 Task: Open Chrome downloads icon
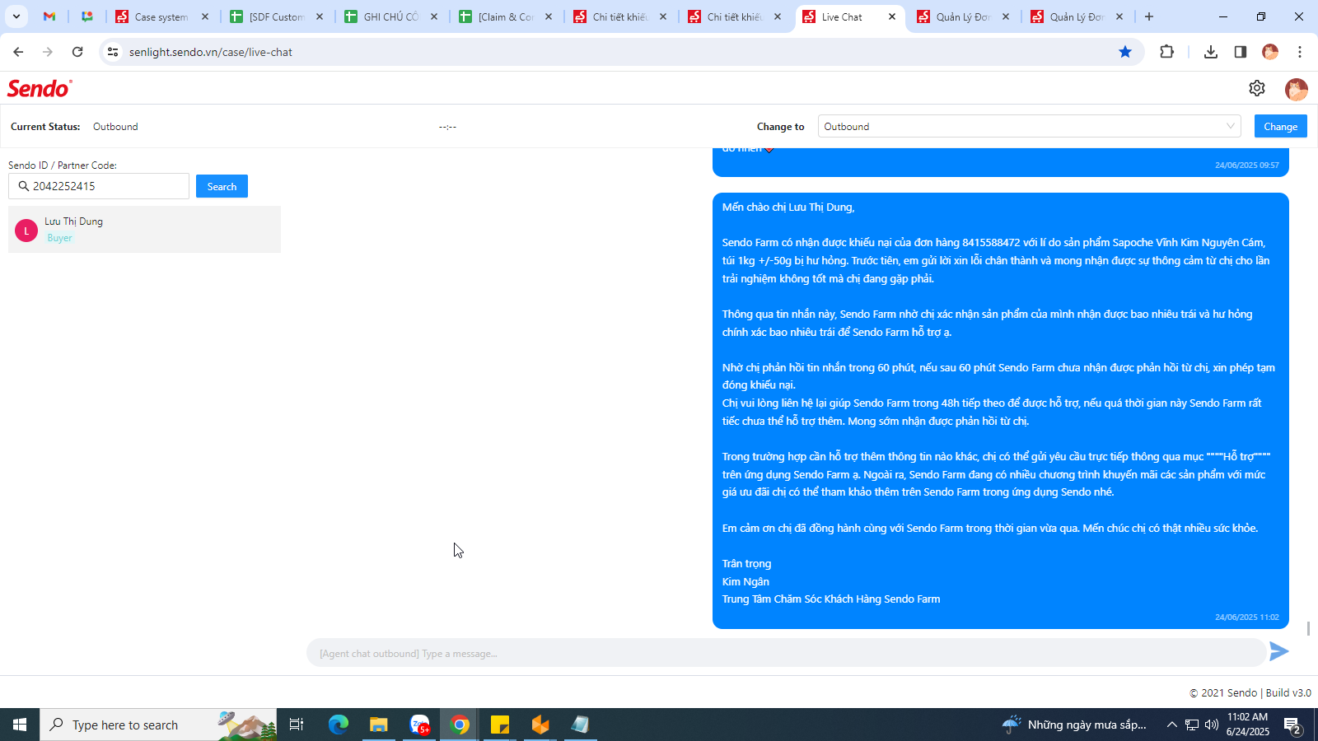[1210, 52]
